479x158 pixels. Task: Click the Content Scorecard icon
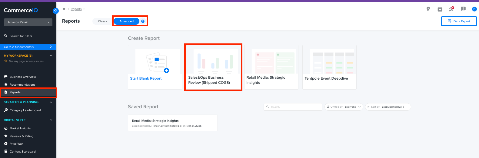6,152
